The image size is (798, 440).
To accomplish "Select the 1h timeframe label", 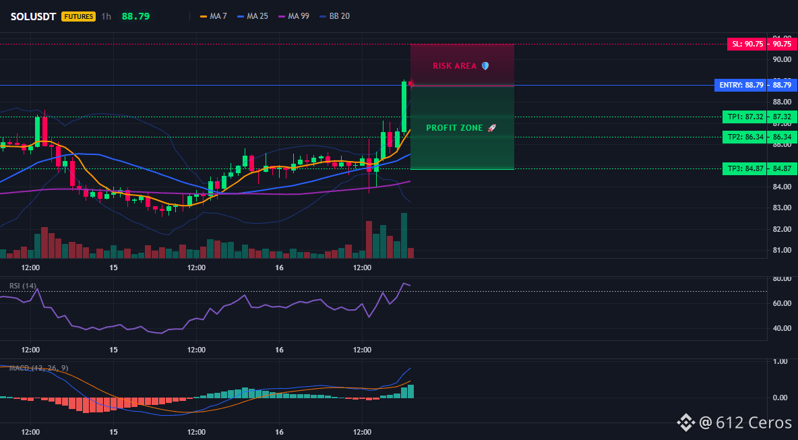I will [106, 16].
